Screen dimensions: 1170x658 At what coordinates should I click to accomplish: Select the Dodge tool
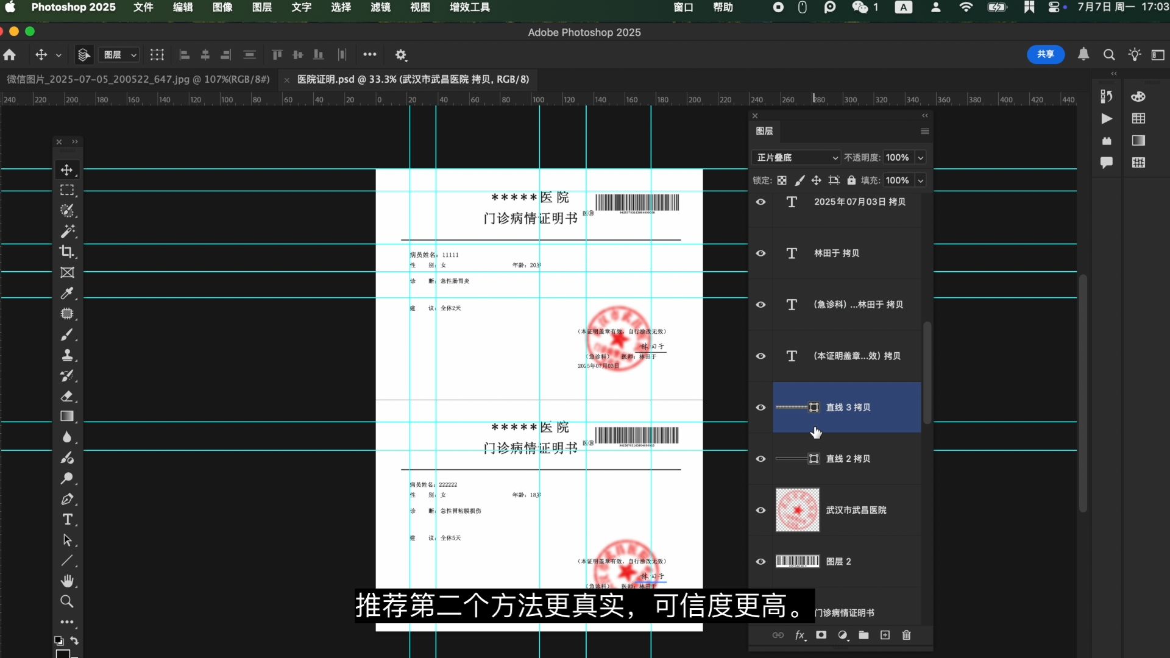tap(67, 478)
